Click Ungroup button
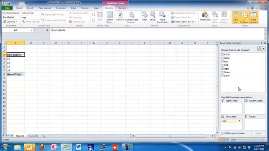 (x=76, y=17)
